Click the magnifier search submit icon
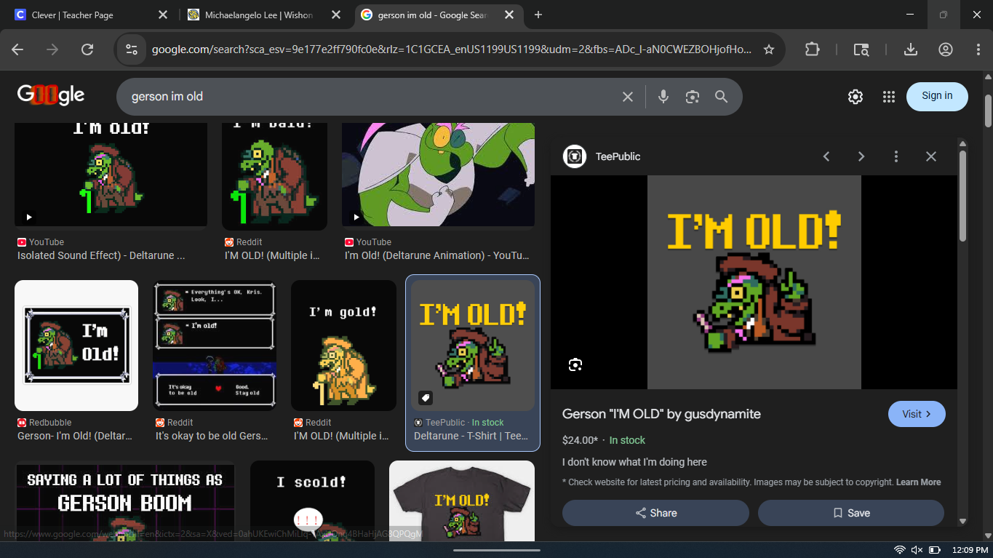The height and width of the screenshot is (558, 993). point(721,97)
